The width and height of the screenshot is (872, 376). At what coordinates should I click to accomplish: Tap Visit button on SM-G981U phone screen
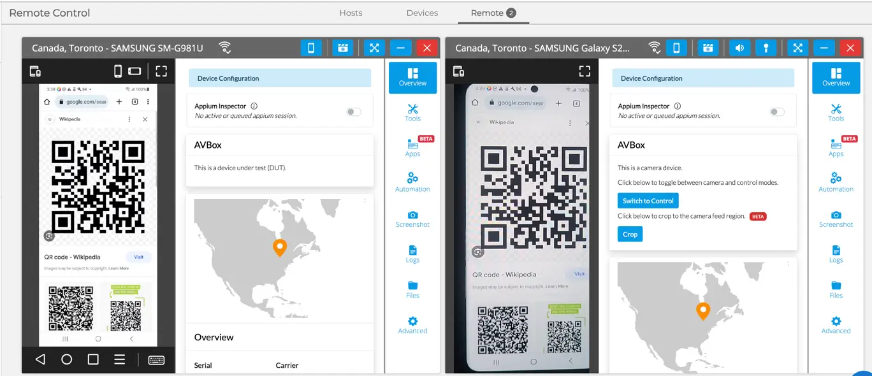138,257
